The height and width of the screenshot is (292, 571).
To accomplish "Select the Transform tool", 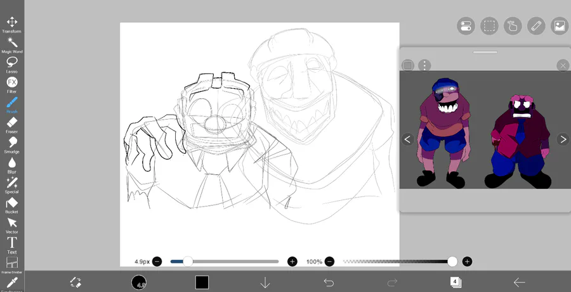I will coord(11,25).
